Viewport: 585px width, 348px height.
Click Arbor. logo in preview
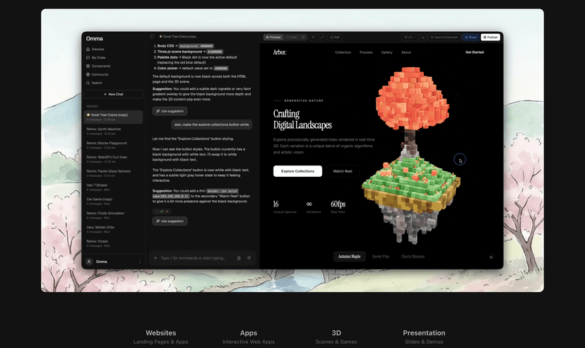[x=280, y=52]
